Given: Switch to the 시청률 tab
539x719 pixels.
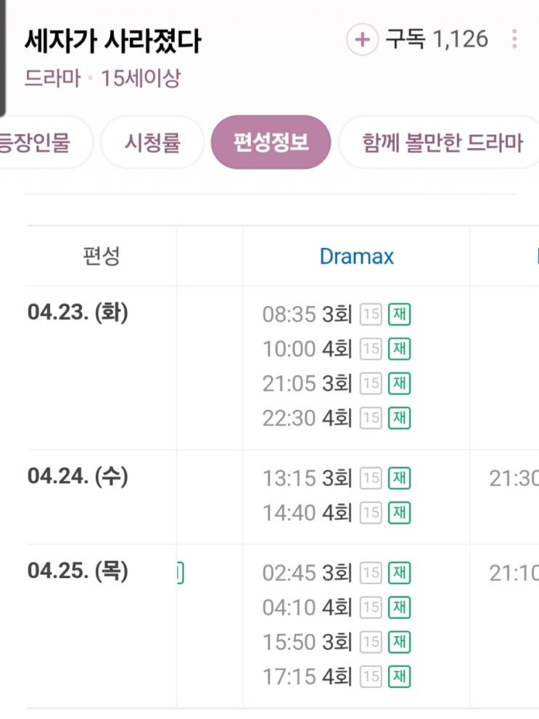Looking at the screenshot, I should [x=152, y=142].
